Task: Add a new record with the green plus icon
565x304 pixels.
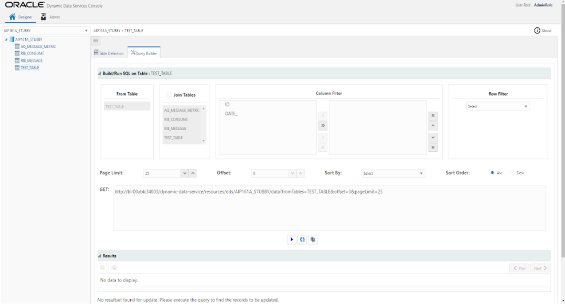Action: tap(101, 267)
